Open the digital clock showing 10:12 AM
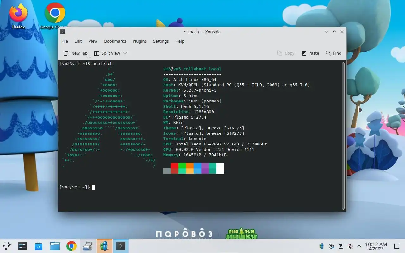 tap(376, 246)
